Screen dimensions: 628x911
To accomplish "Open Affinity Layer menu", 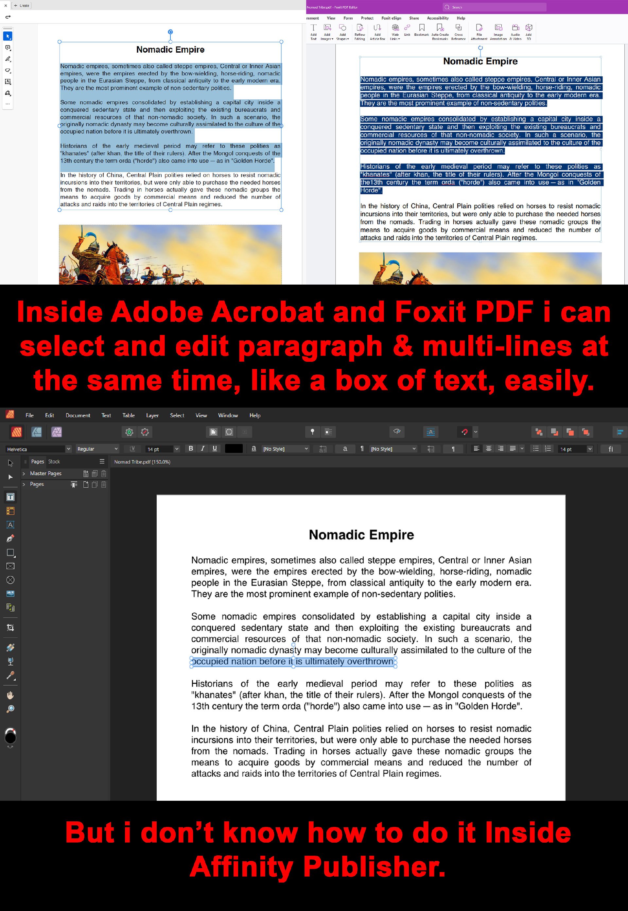I will pos(152,415).
